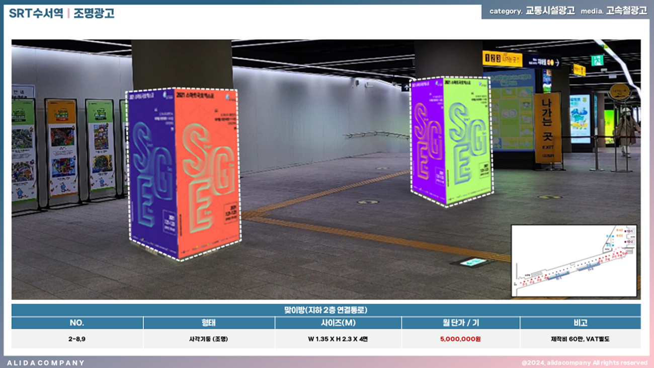
Task: Select the 교통시설광고 category label
Action: point(550,11)
